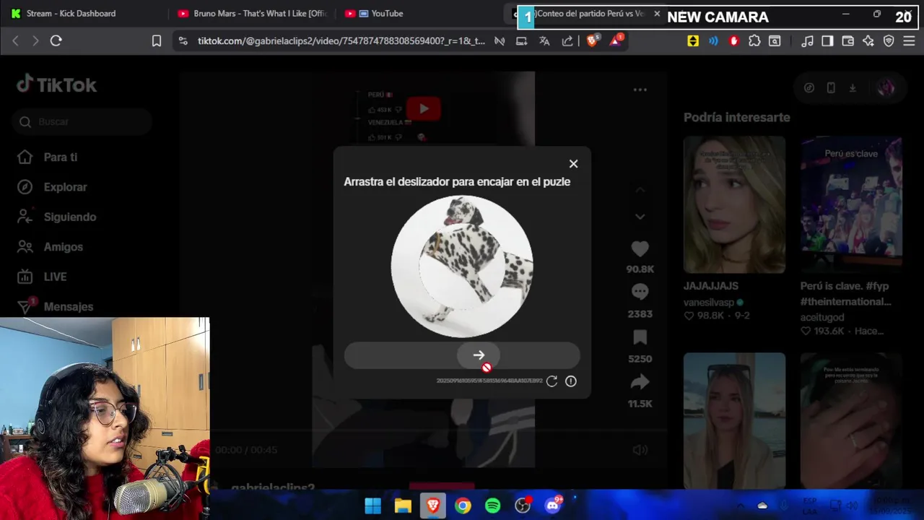924x520 pixels.
Task: Open Brave Shields lion icon
Action: [x=593, y=40]
